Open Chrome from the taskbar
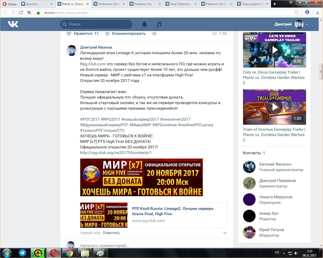This screenshot has height=258, width=323. [69, 253]
